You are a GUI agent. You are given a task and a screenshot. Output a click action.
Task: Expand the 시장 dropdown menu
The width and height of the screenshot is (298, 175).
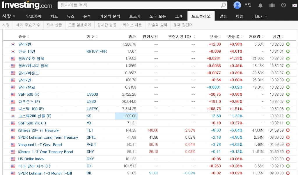tap(8, 16)
